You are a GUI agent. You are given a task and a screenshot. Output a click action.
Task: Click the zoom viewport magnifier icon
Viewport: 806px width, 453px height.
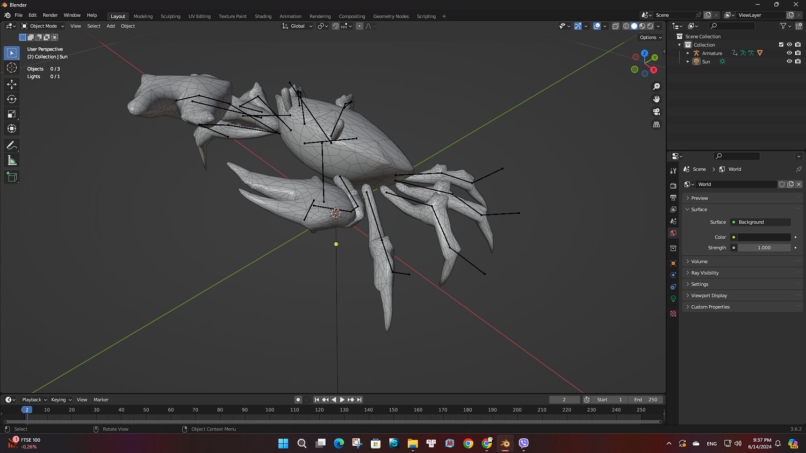click(656, 87)
